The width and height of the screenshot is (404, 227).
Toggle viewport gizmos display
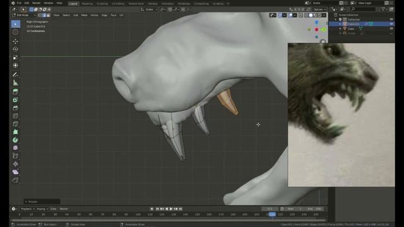click(280, 15)
